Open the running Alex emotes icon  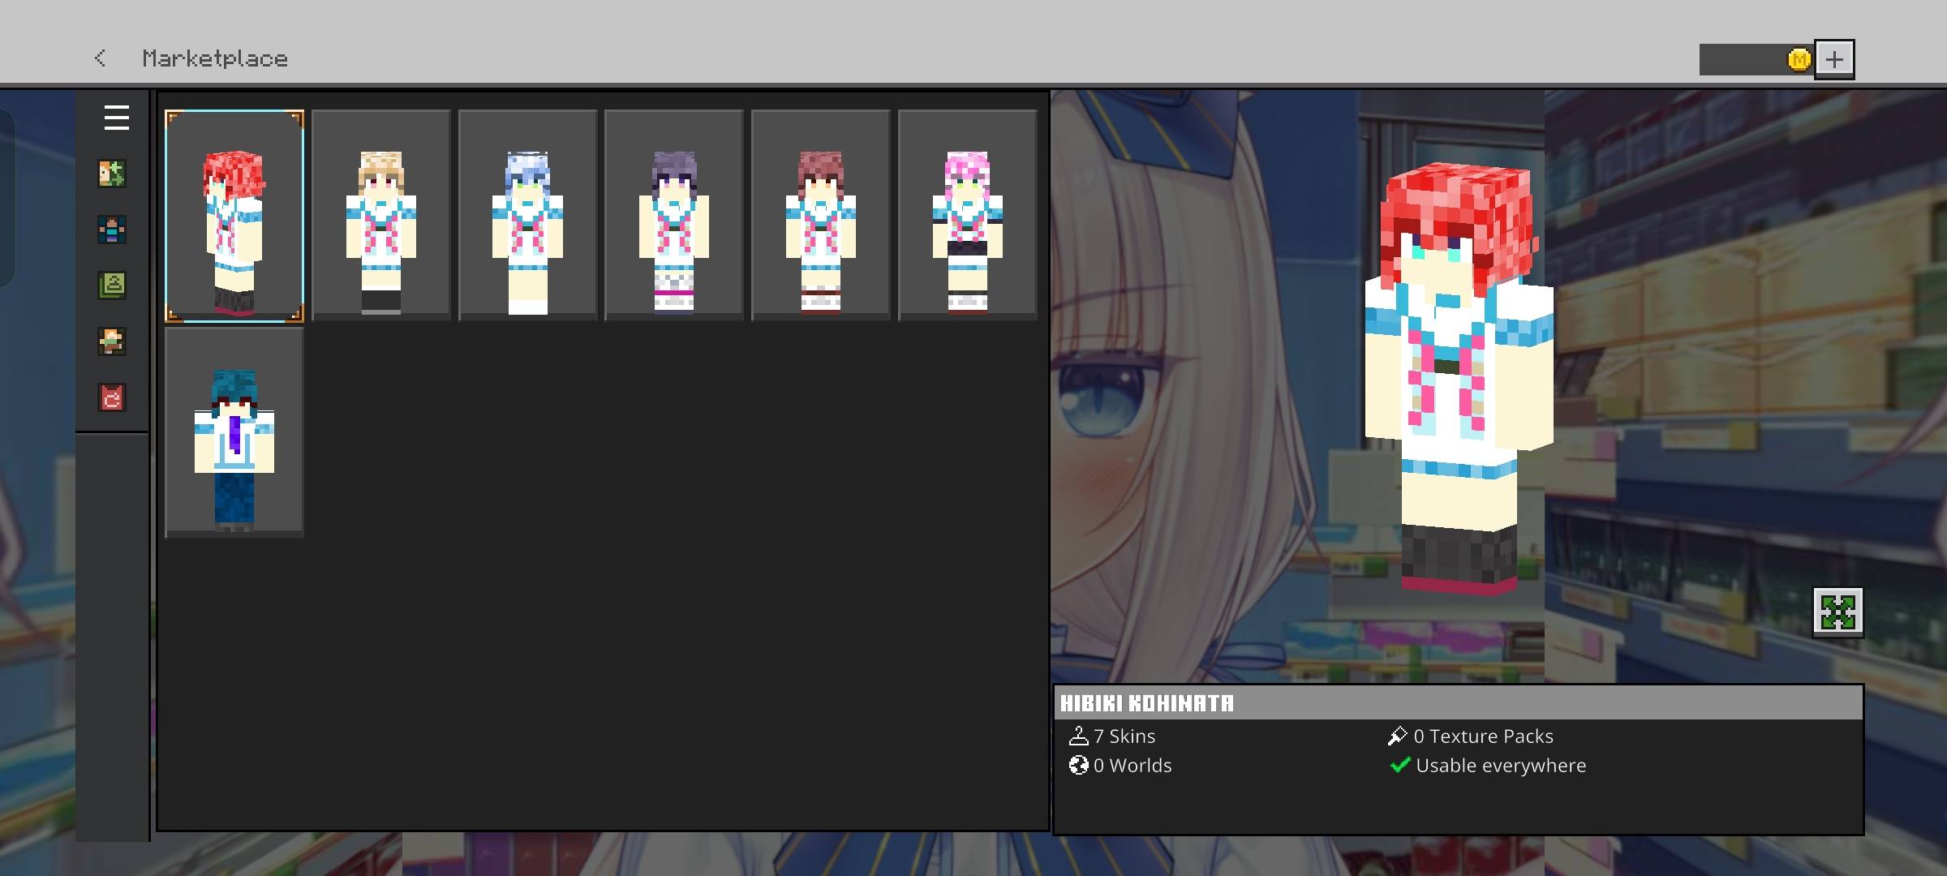click(112, 341)
